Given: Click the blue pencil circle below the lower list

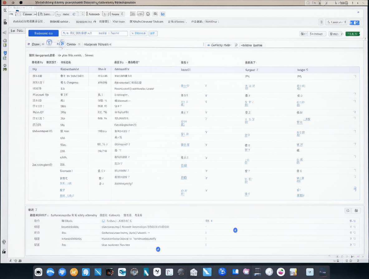Looking at the screenshot, I should point(158,249).
